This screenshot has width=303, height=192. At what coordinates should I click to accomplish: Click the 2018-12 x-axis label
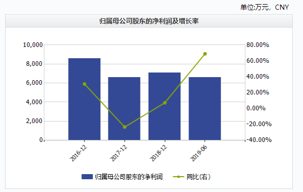coord(159,153)
